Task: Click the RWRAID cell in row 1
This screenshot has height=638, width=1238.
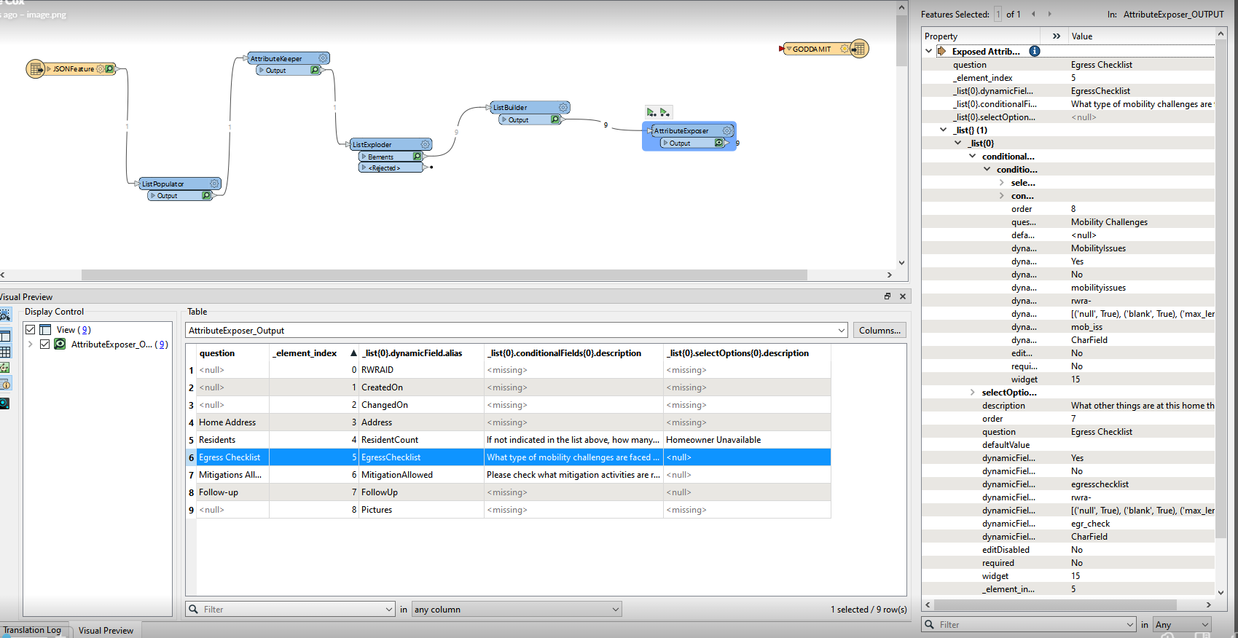Action: pos(421,370)
